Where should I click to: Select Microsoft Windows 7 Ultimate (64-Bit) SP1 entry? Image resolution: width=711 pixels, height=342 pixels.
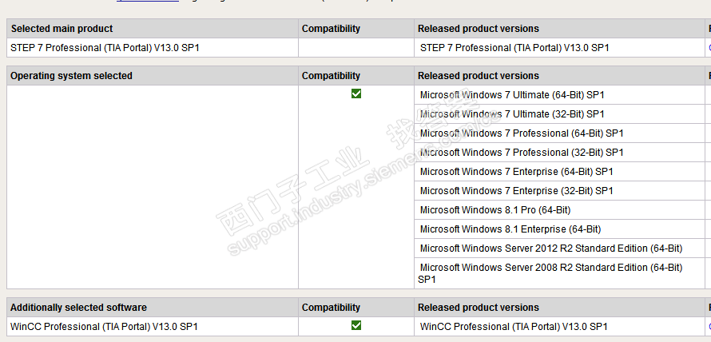[x=512, y=95]
